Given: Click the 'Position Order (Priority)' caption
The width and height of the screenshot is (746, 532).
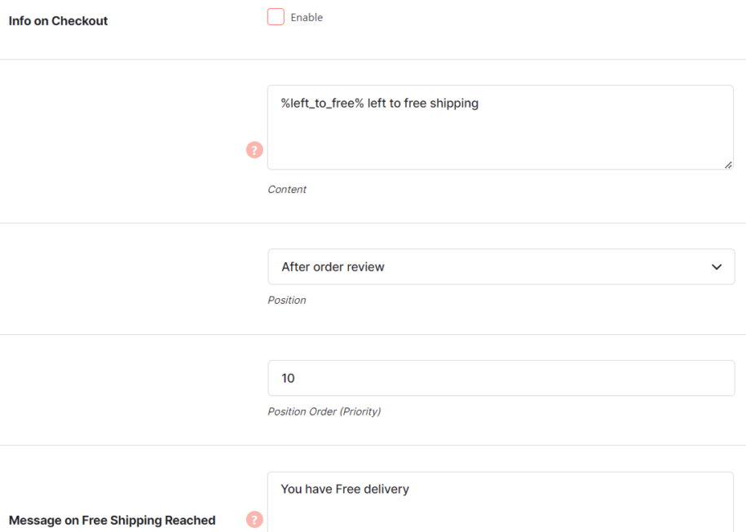Looking at the screenshot, I should (x=324, y=411).
